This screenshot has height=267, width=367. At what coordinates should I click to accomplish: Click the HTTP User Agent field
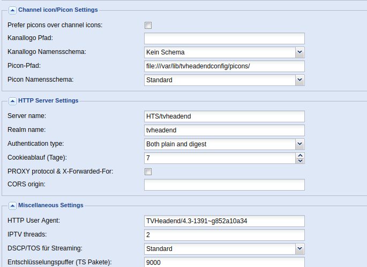(x=224, y=221)
